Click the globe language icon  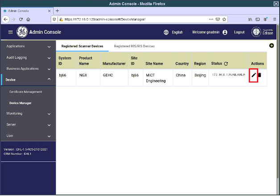(166, 32)
